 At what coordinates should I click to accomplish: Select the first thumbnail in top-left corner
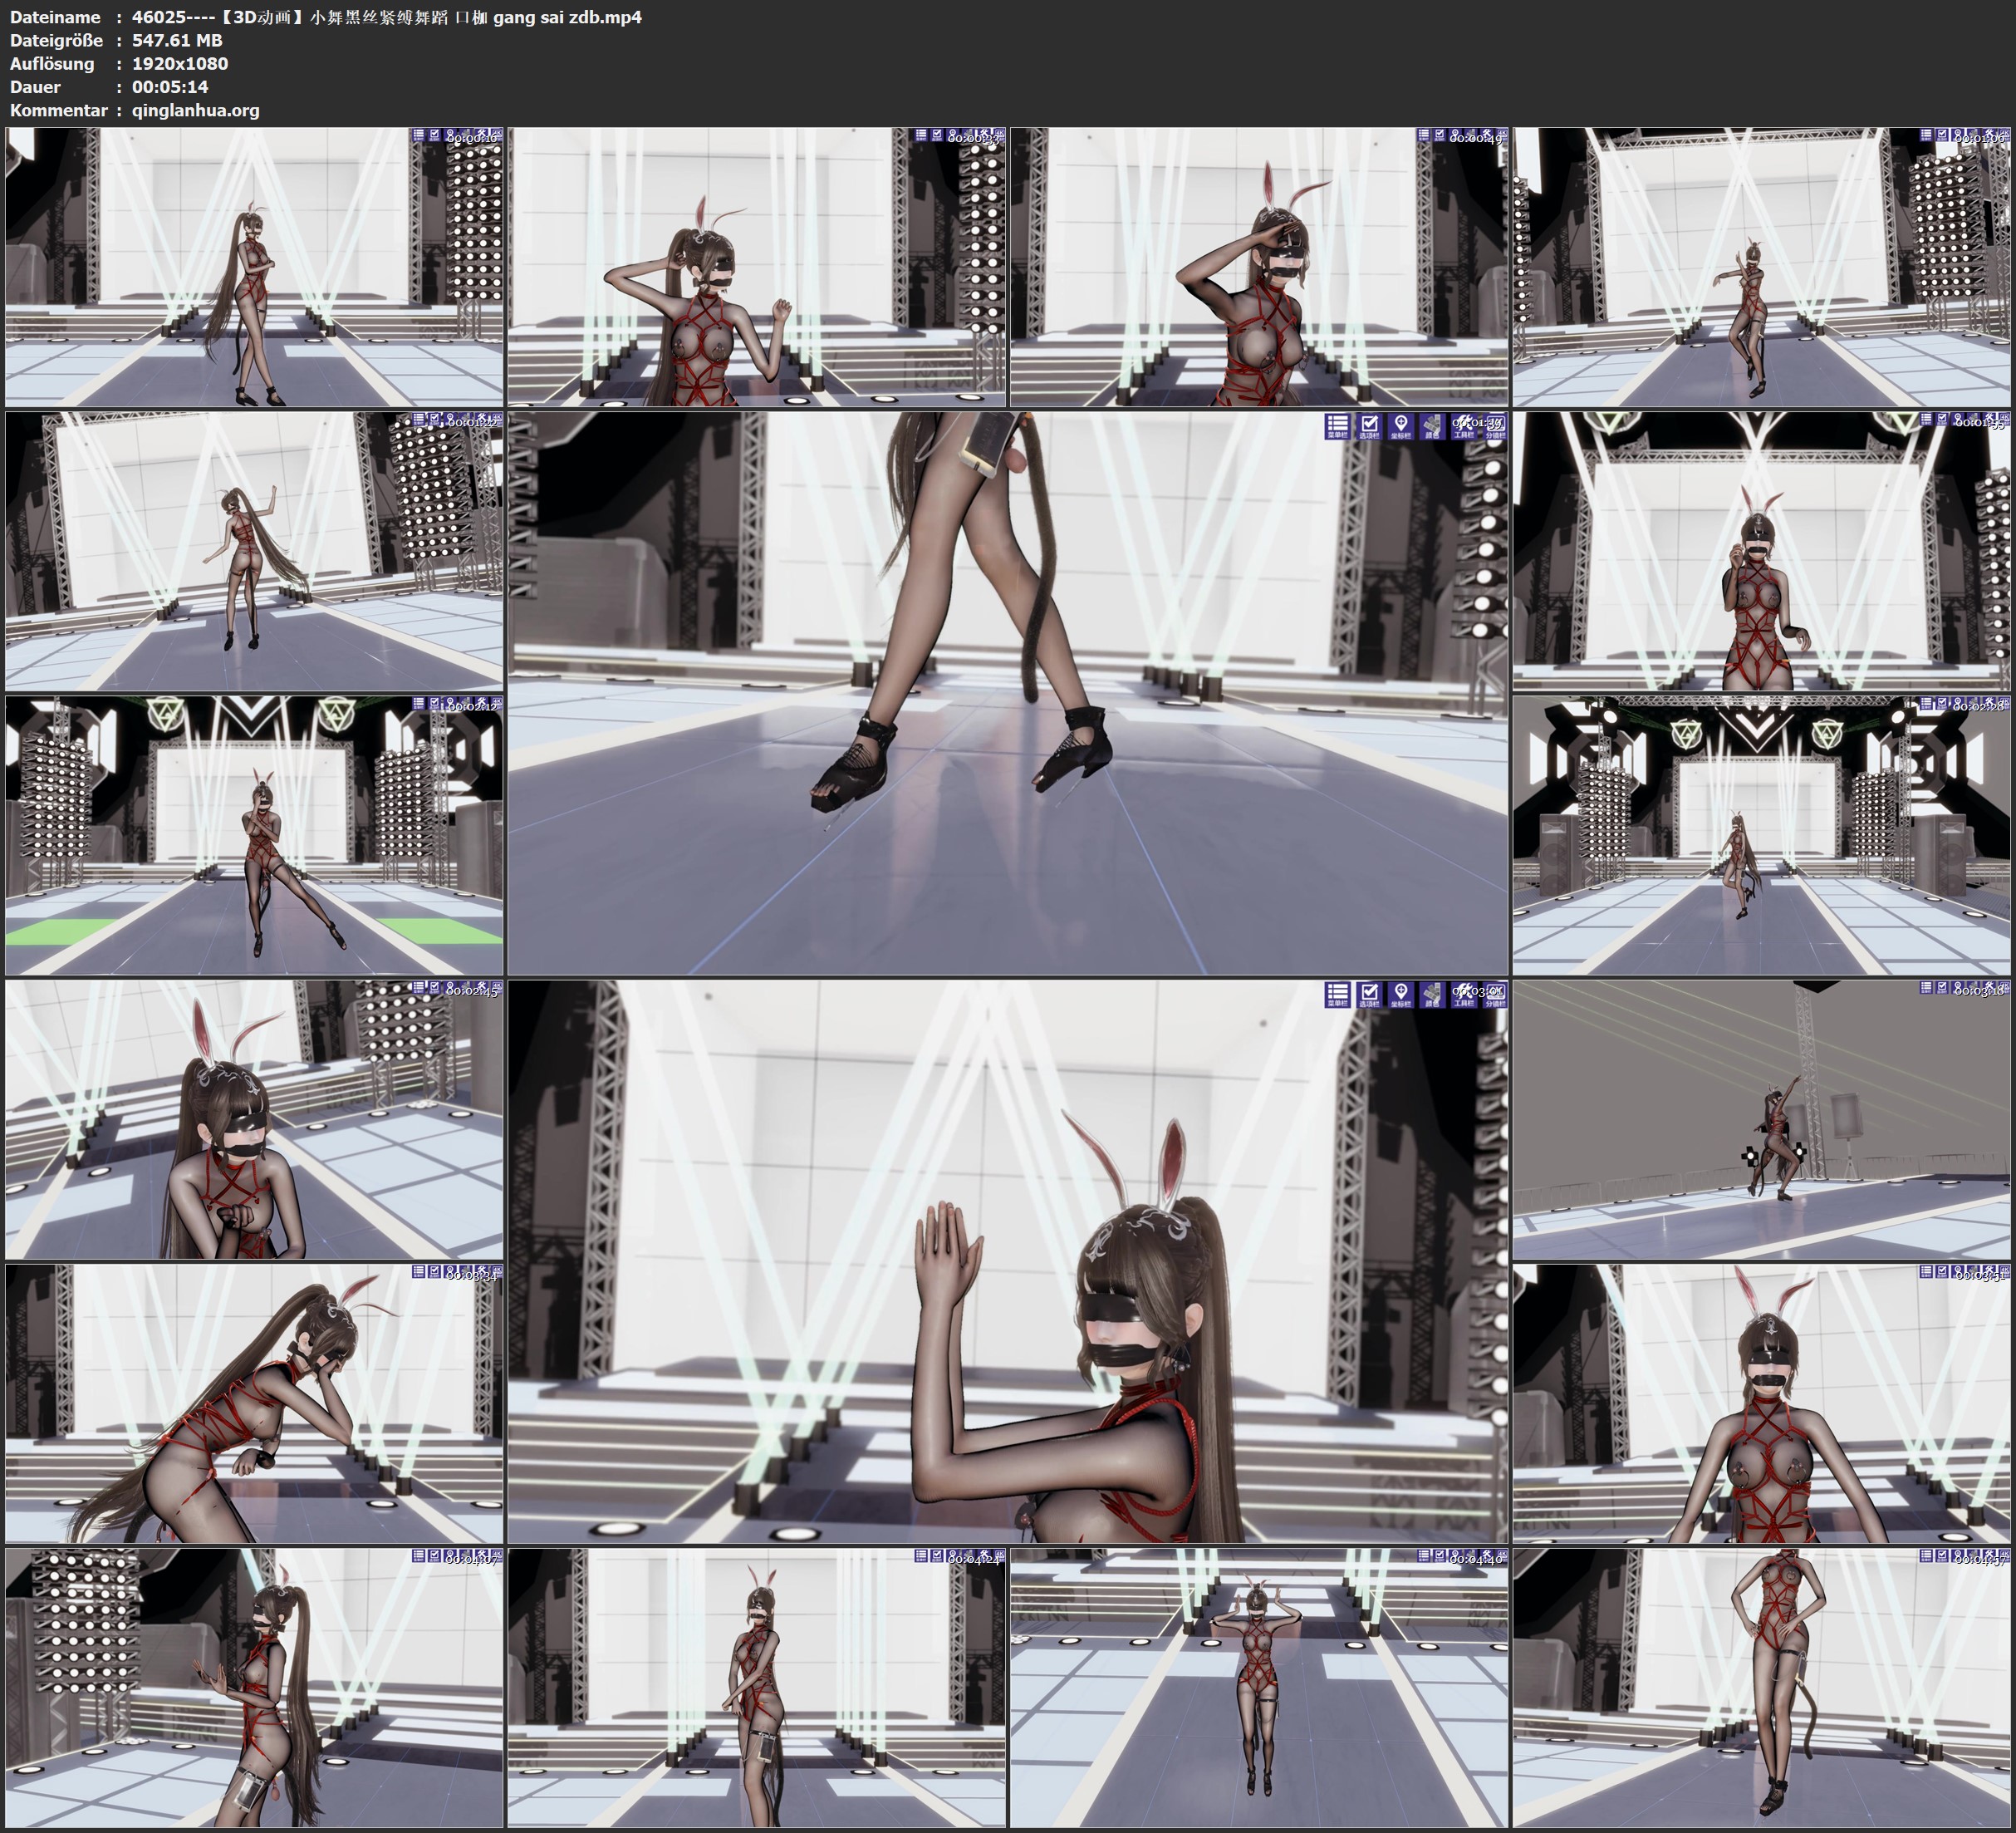click(254, 266)
